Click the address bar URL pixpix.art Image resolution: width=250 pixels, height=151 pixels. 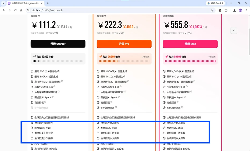[47, 10]
